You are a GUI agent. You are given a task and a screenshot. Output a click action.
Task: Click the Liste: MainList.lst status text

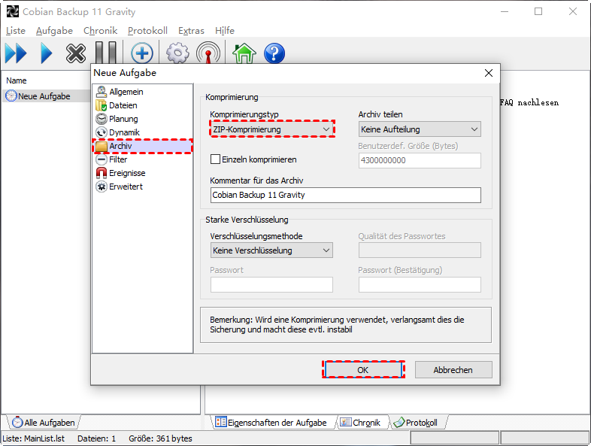pos(34,438)
